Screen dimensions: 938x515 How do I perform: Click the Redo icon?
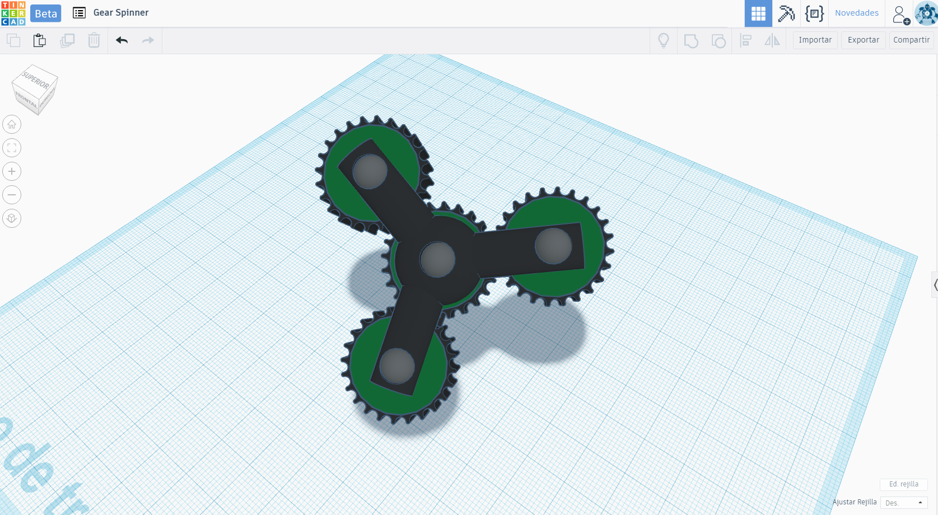click(x=148, y=40)
